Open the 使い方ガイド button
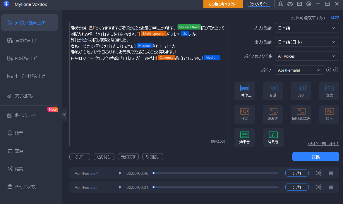The width and height of the screenshot is (343, 204). [x=259, y=4]
